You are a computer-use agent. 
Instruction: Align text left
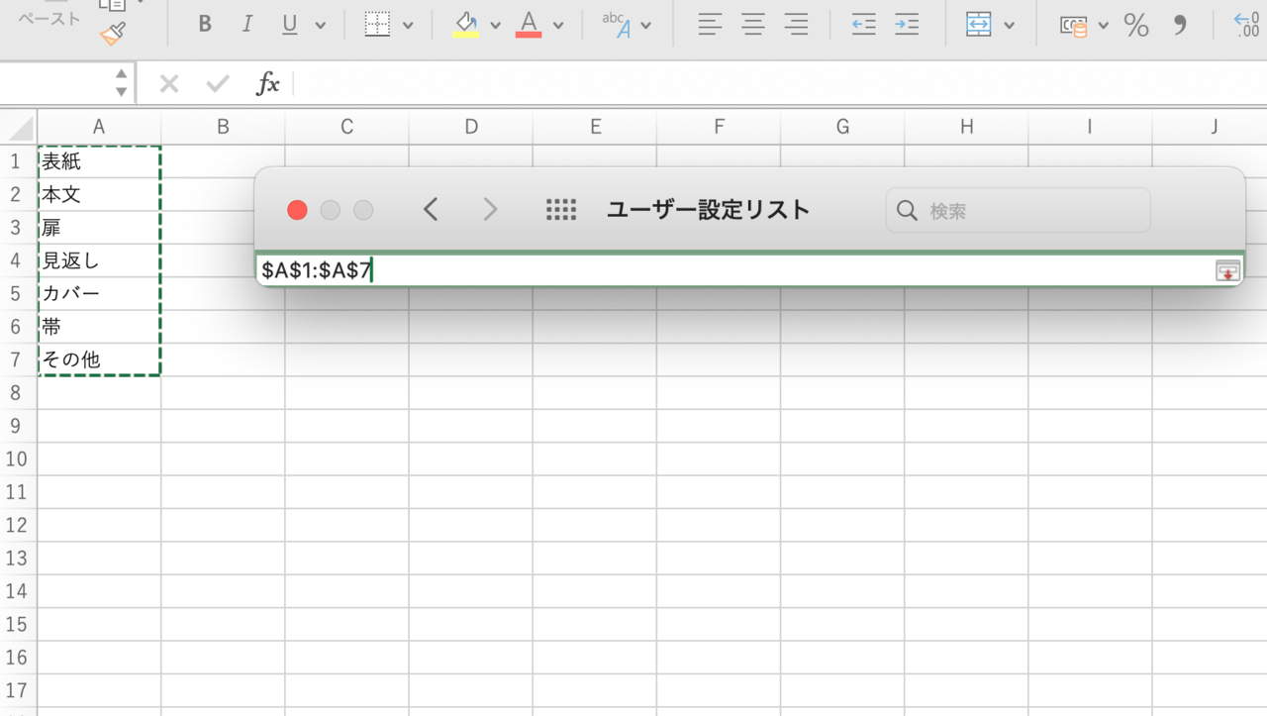coord(710,25)
